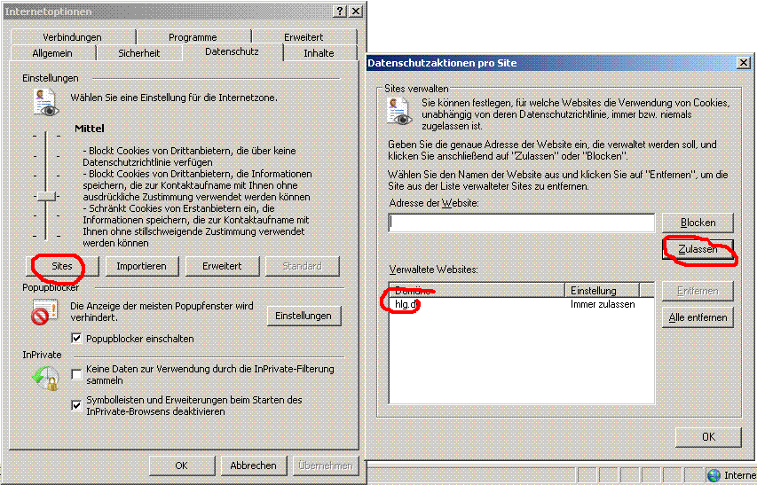Uncheck Symbolleisten und Erweiterungen deaktivieren checkbox
The image size is (757, 485).
[x=77, y=405]
